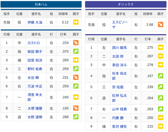Open 内藤 鵬 player link
The height and width of the screenshot is (132, 168).
[x=118, y=118]
